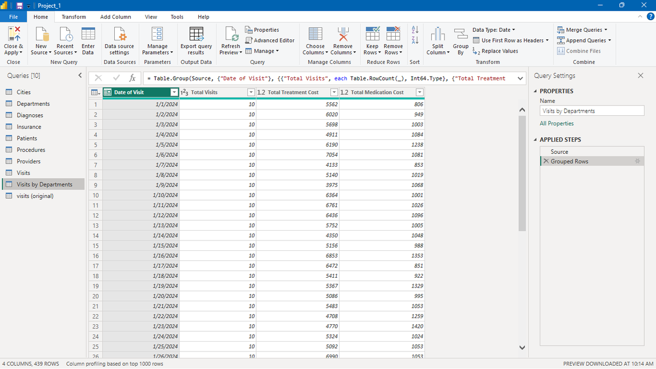
Task: Click the Choose Columns icon
Action: tap(315, 34)
